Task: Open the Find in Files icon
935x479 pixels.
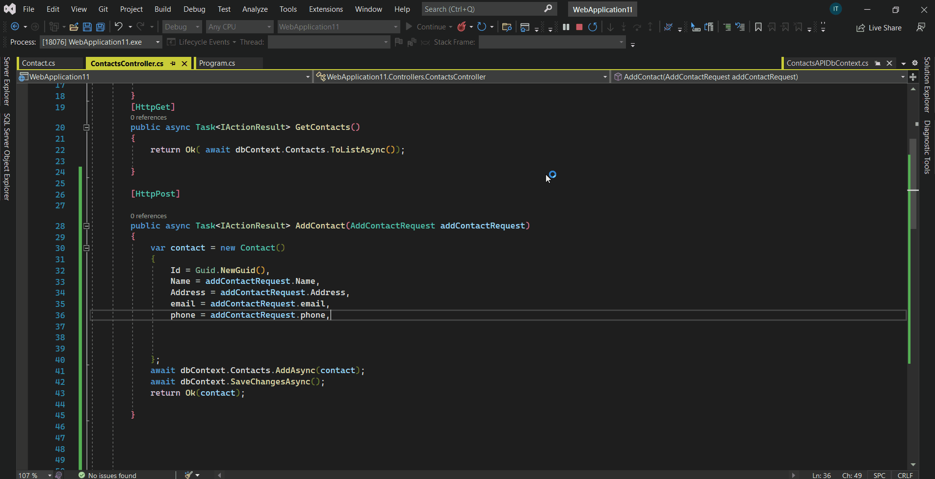Action: tap(507, 27)
